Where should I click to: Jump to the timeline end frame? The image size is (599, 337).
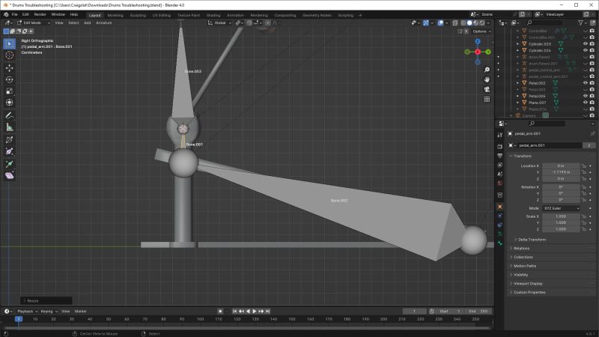(x=268, y=312)
